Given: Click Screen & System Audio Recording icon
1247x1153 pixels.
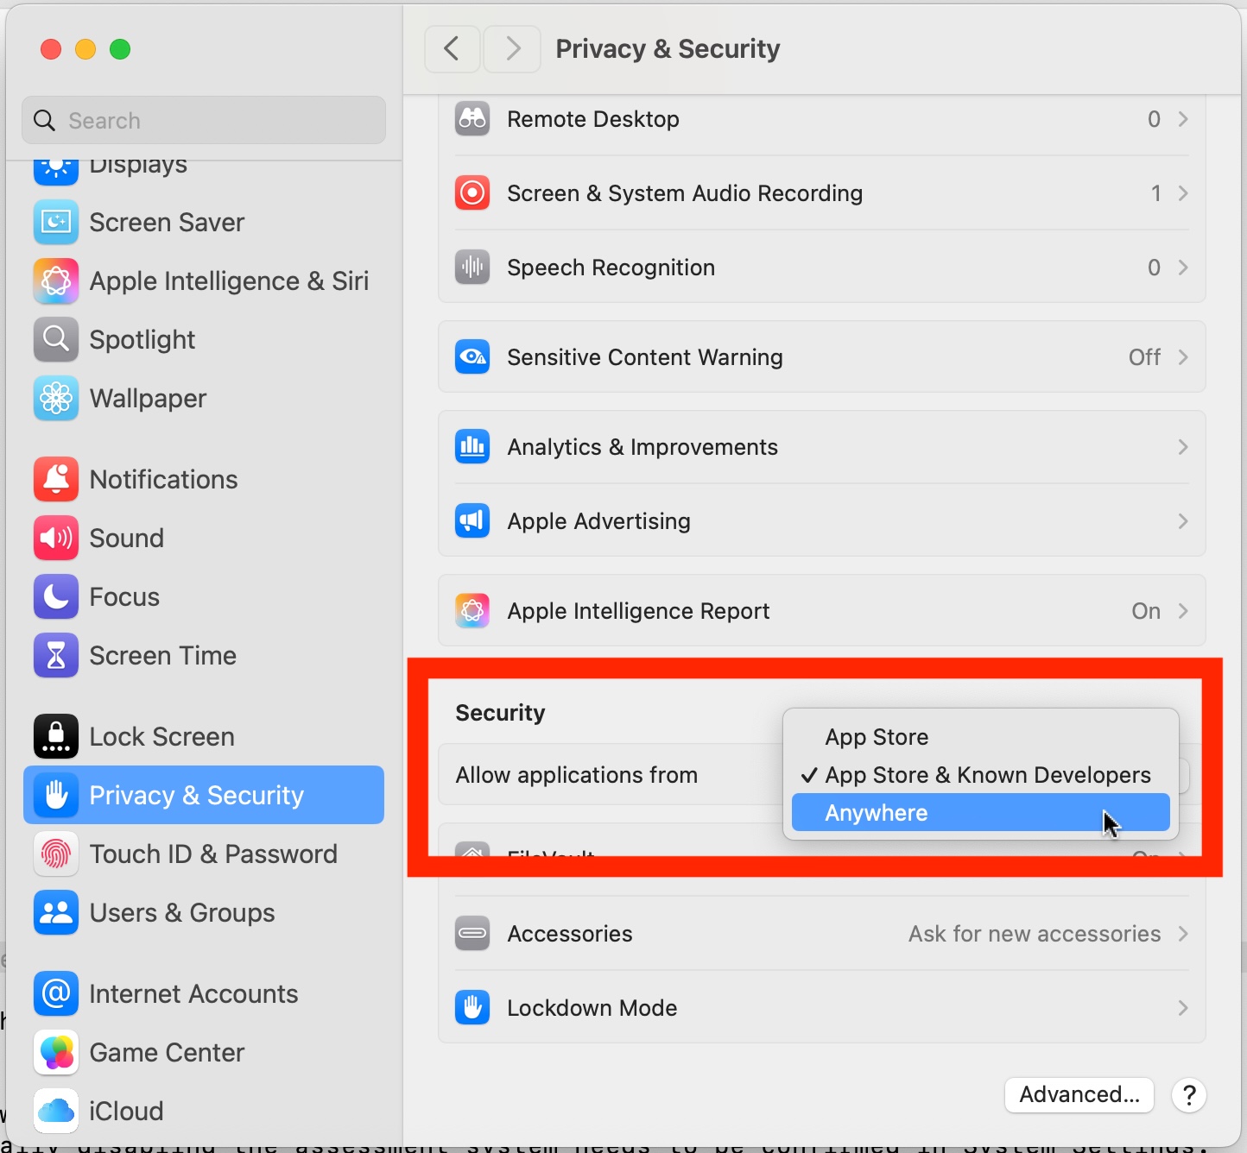Looking at the screenshot, I should pos(472,193).
